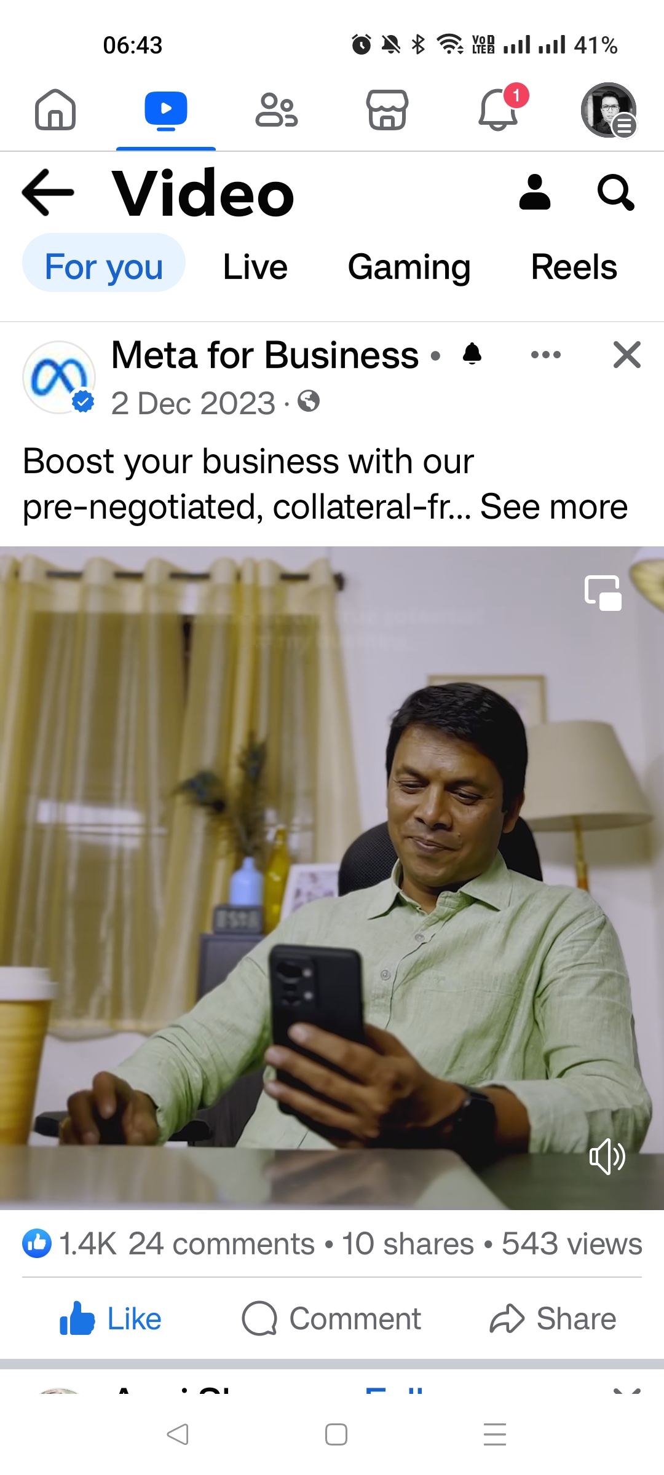The height and width of the screenshot is (1475, 664).
Task: Switch to the Reels tab
Action: click(x=574, y=267)
